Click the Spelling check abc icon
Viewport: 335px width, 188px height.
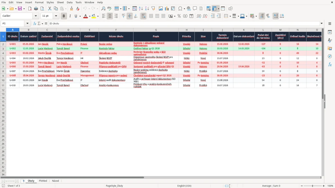point(109,9)
